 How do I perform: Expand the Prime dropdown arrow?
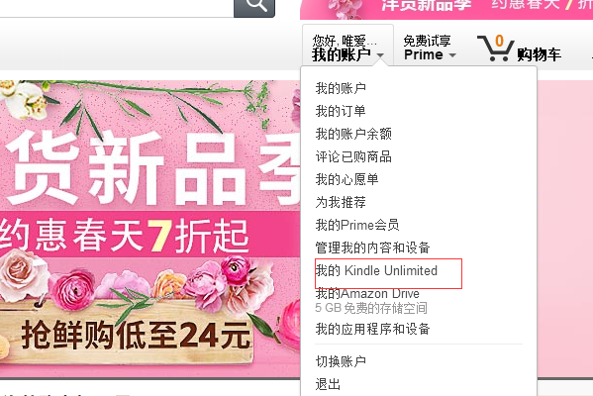tap(452, 55)
